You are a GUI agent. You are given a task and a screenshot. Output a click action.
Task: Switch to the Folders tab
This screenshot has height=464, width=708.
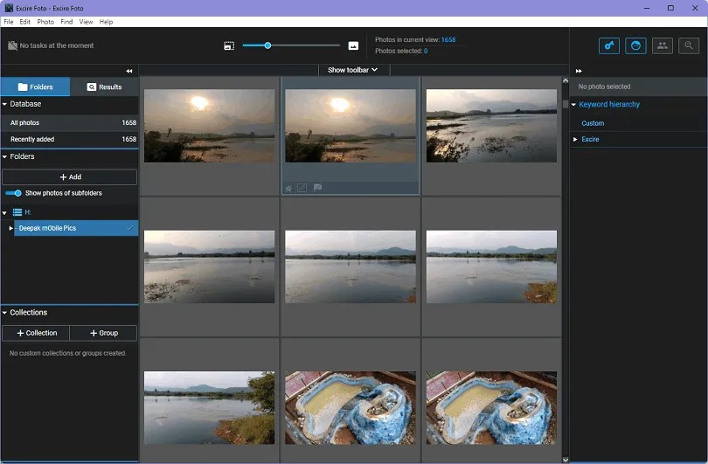[35, 87]
